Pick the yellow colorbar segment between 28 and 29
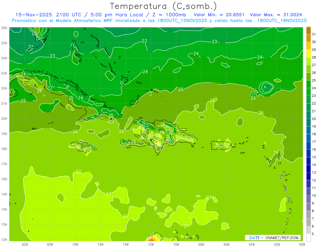 click(308, 54)
